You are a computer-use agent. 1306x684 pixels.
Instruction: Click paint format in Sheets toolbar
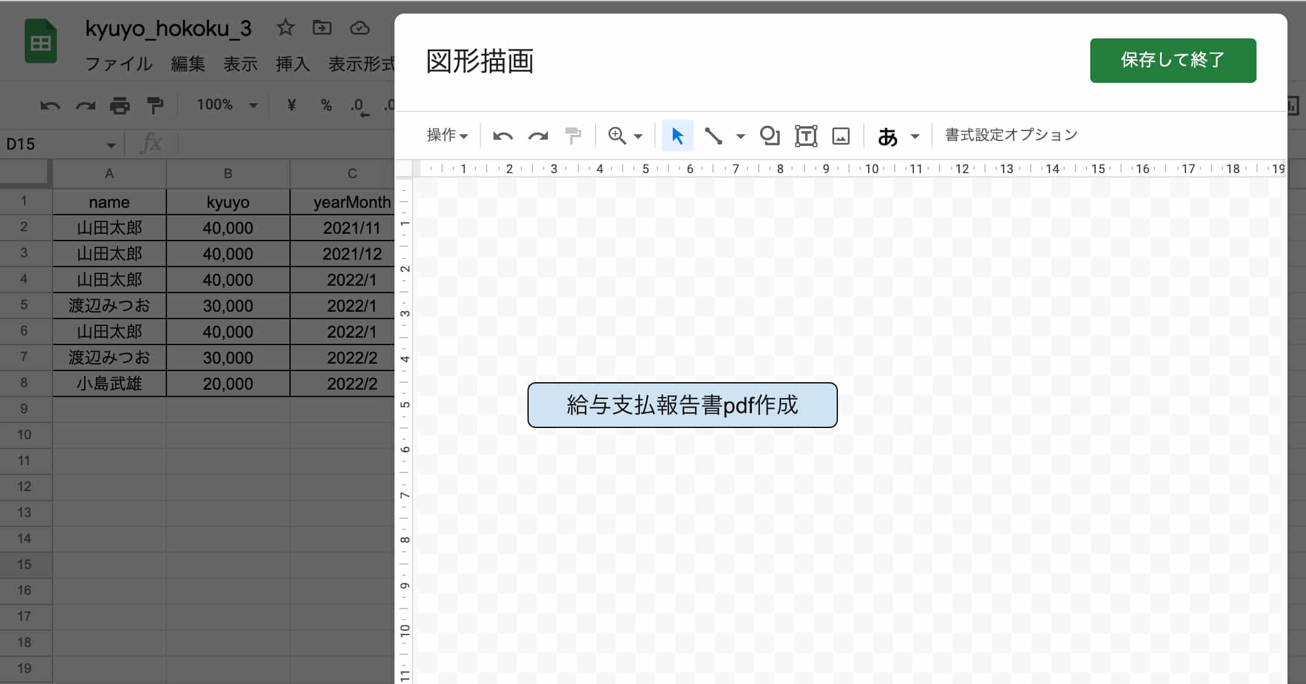pos(155,105)
